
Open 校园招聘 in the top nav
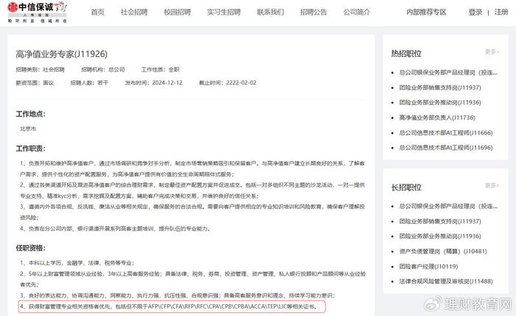point(178,13)
